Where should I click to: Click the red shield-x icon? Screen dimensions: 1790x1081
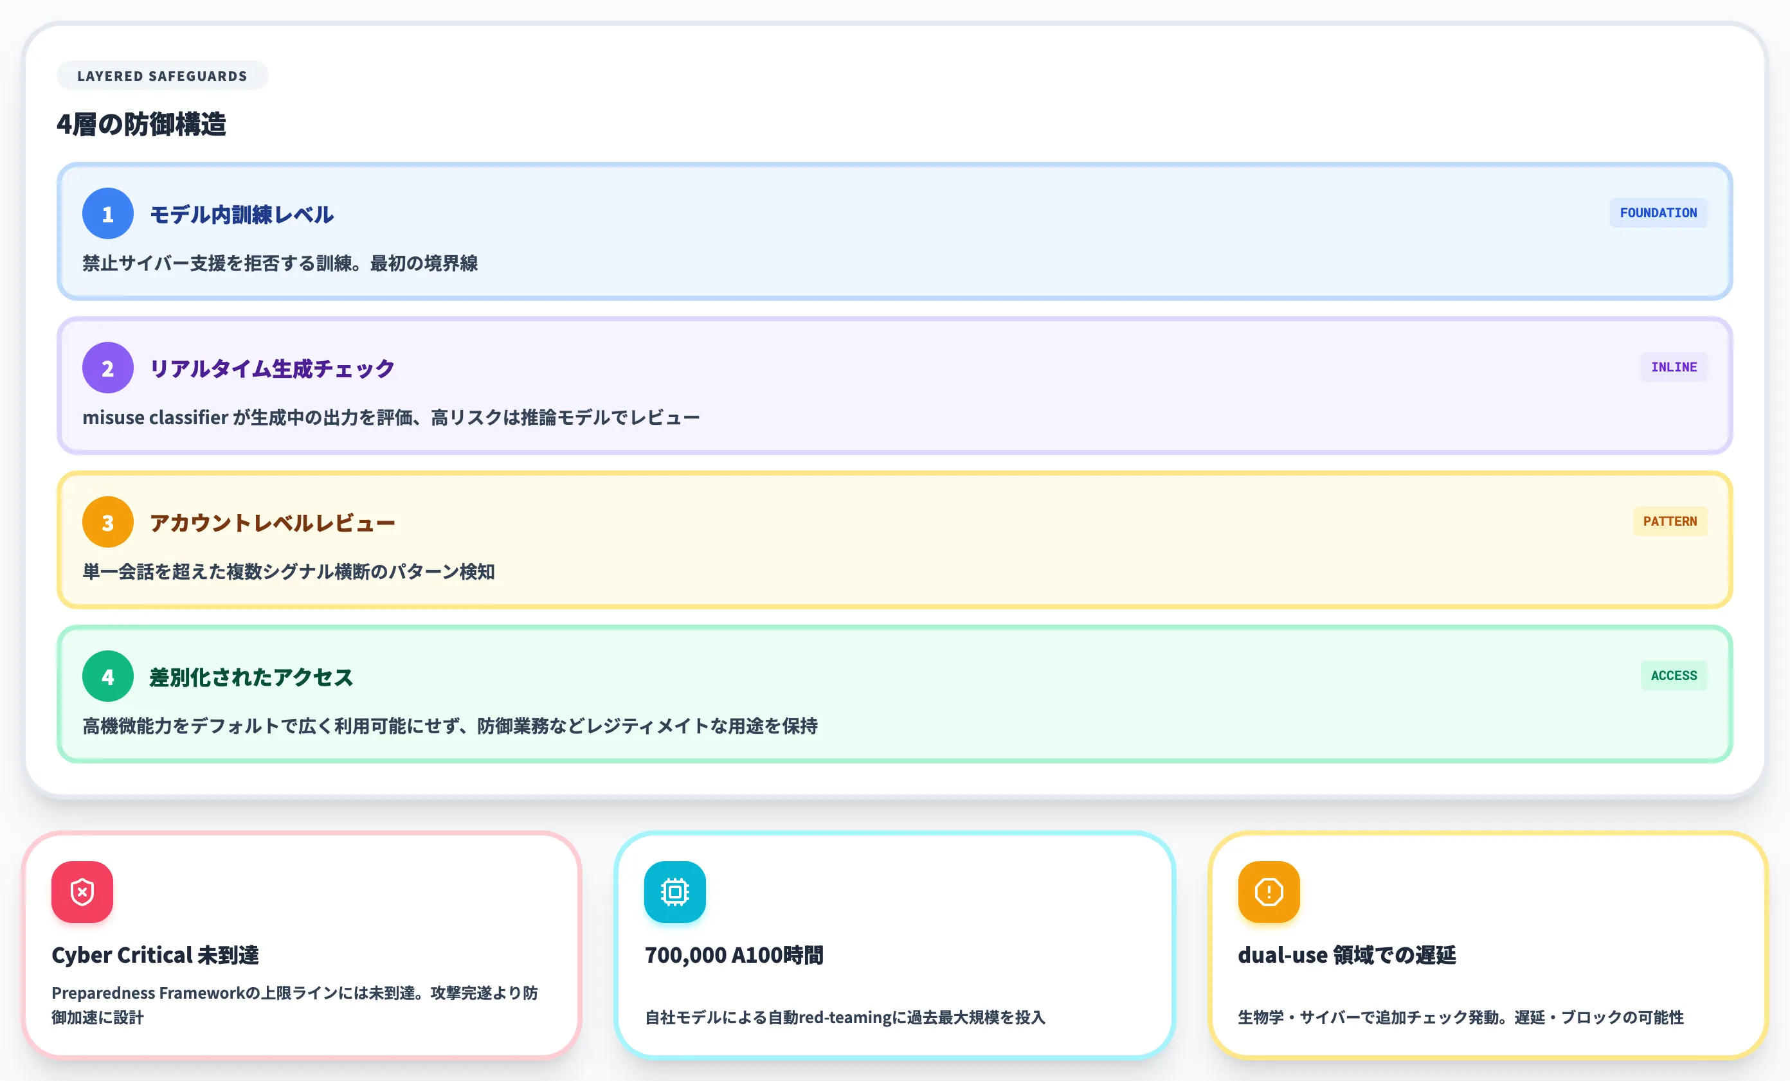(x=82, y=891)
